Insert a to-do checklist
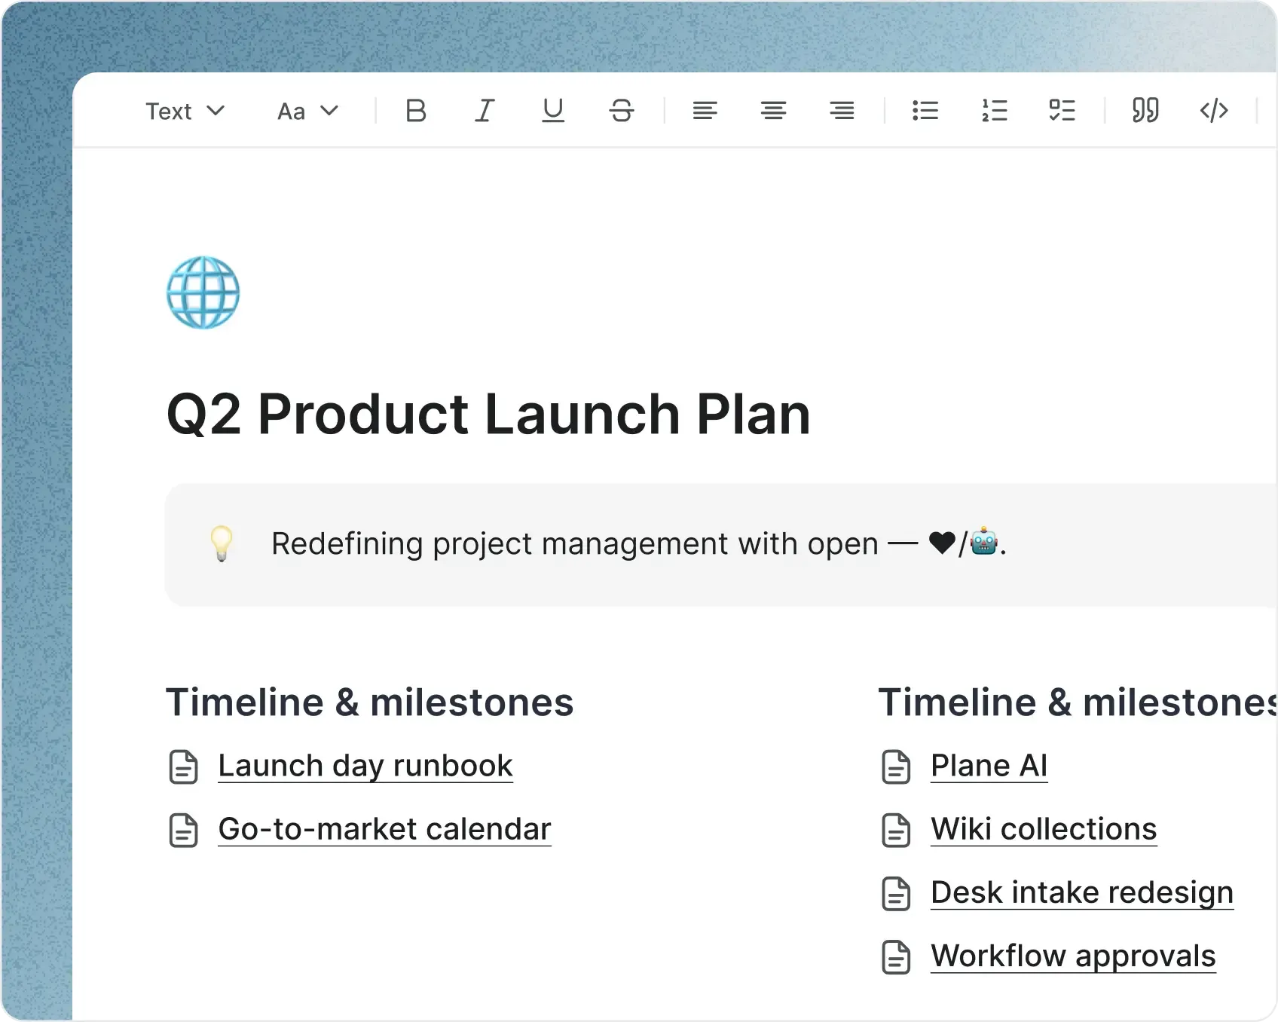 (1062, 111)
